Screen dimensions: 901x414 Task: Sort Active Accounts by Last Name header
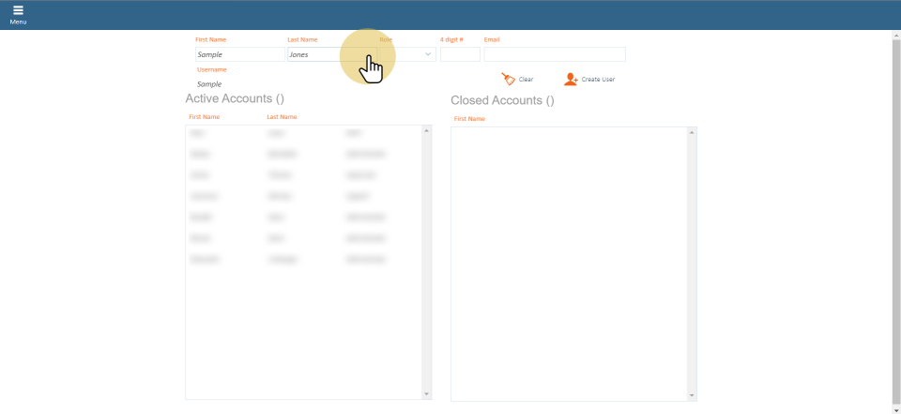tap(282, 117)
